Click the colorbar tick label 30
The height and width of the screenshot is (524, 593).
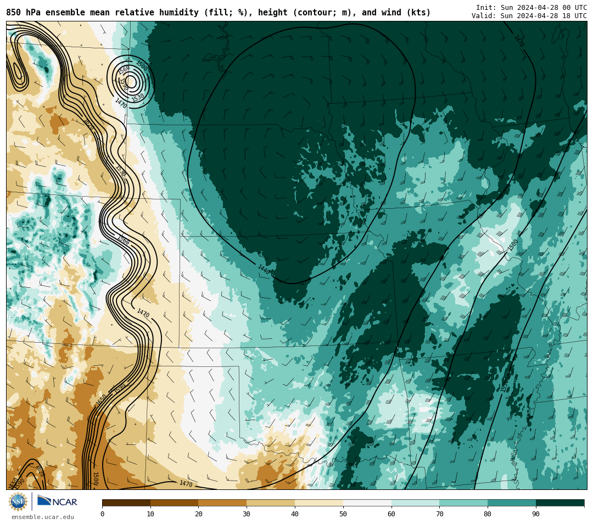click(247, 514)
